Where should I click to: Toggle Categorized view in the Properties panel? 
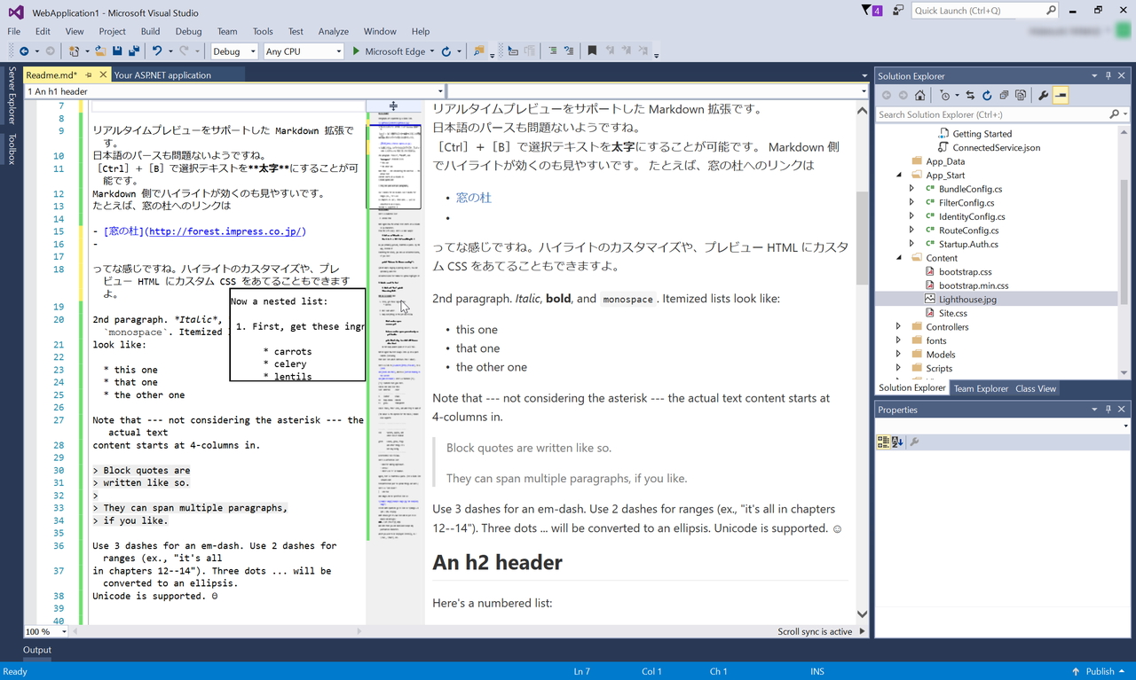883,442
